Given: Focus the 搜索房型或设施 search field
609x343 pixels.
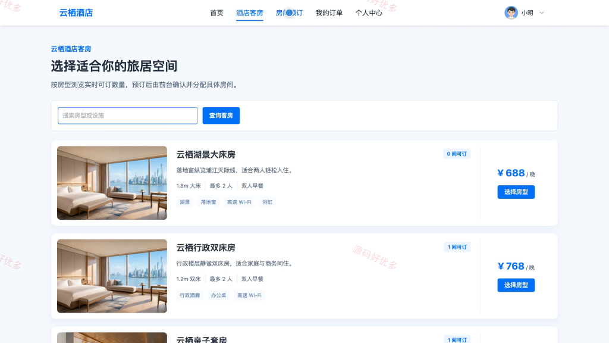Looking at the screenshot, I should [x=127, y=116].
